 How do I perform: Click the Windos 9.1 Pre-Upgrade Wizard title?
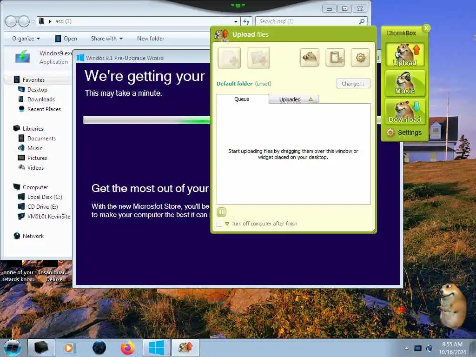[125, 58]
